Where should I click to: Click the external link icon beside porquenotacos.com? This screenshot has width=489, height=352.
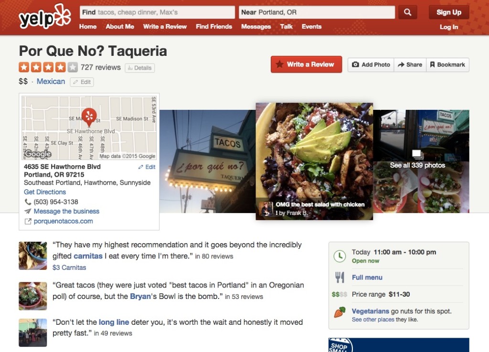coord(28,221)
